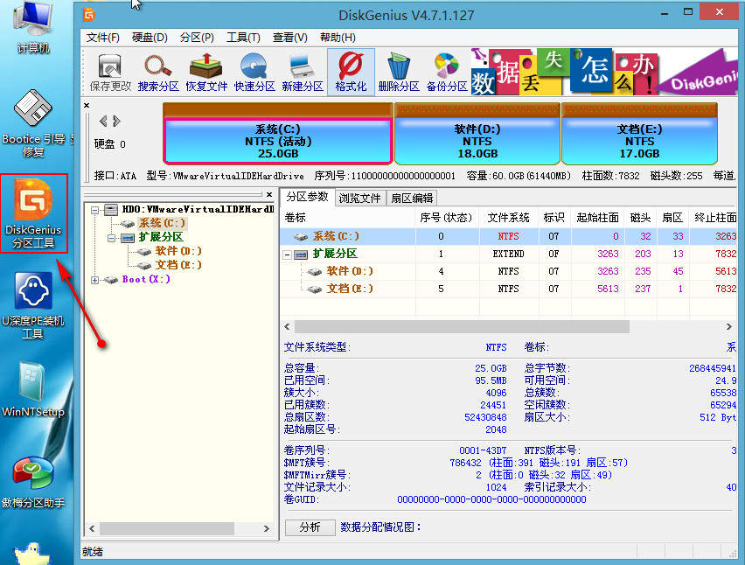Select 软件(D:) in the left tree
This screenshot has height=565, width=745.
[178, 251]
